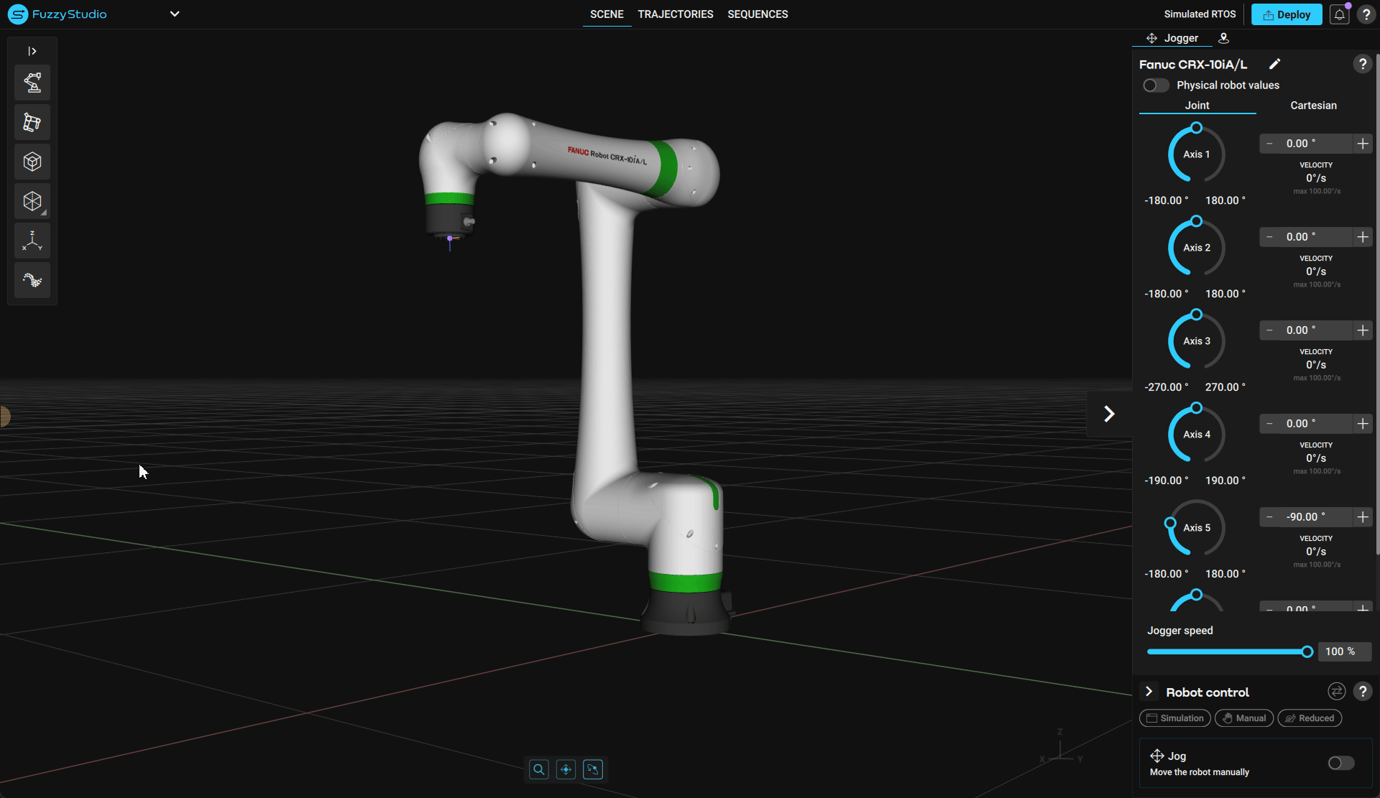Edit robot name with pencil icon
Screen dimensions: 1380x798
tap(1274, 64)
